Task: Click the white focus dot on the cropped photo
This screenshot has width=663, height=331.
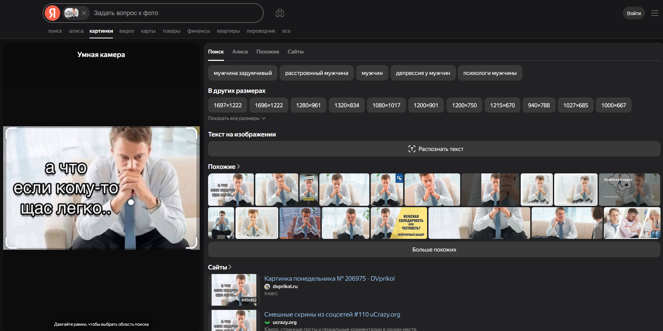Action: (131, 202)
